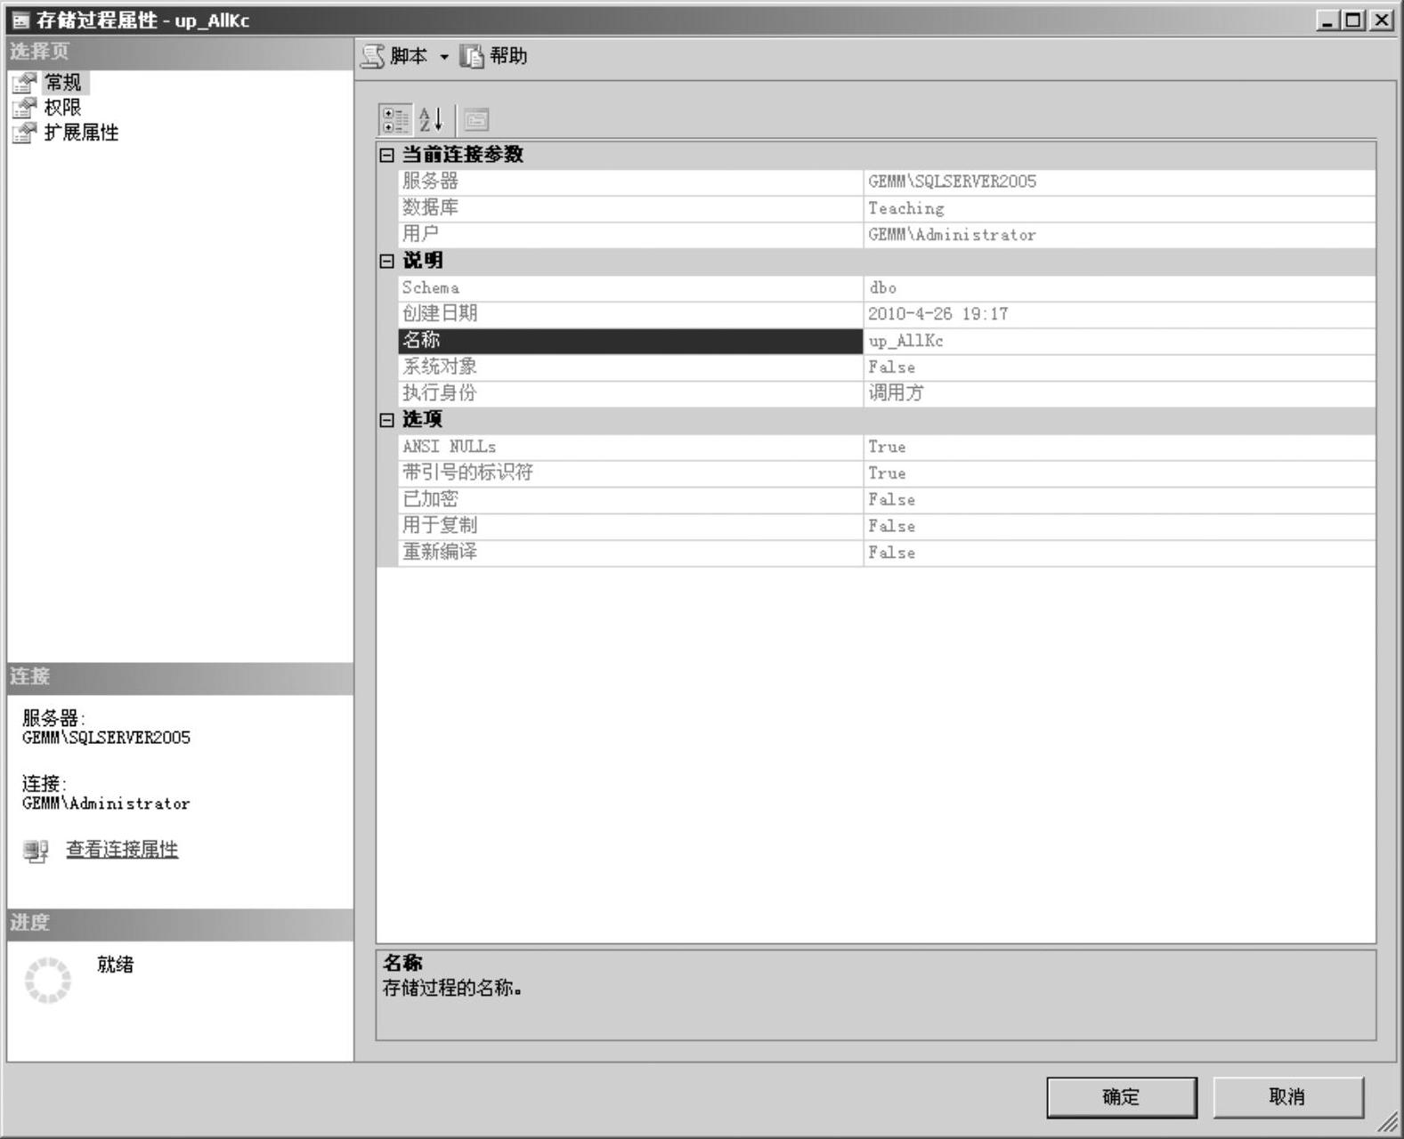The width and height of the screenshot is (1404, 1139).
Task: Select the 服务器 property row
Action: [887, 182]
